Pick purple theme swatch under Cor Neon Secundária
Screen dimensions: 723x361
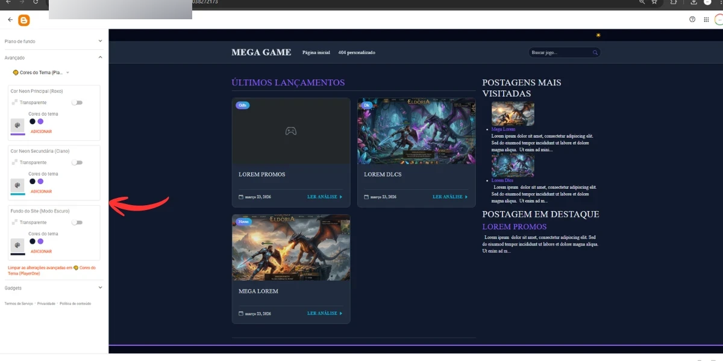[x=40, y=181]
